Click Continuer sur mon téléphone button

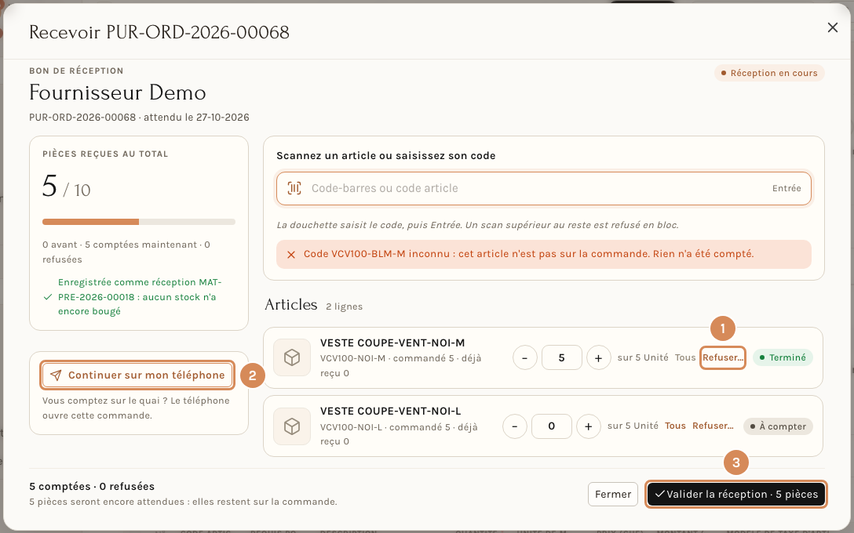coord(137,375)
